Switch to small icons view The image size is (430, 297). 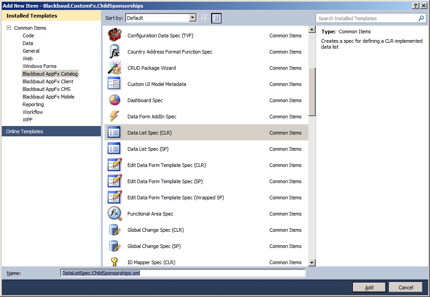[204, 18]
